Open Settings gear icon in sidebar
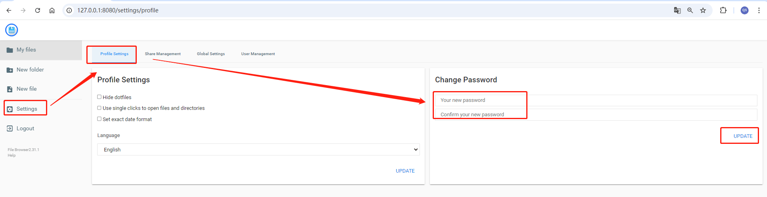 (10, 109)
